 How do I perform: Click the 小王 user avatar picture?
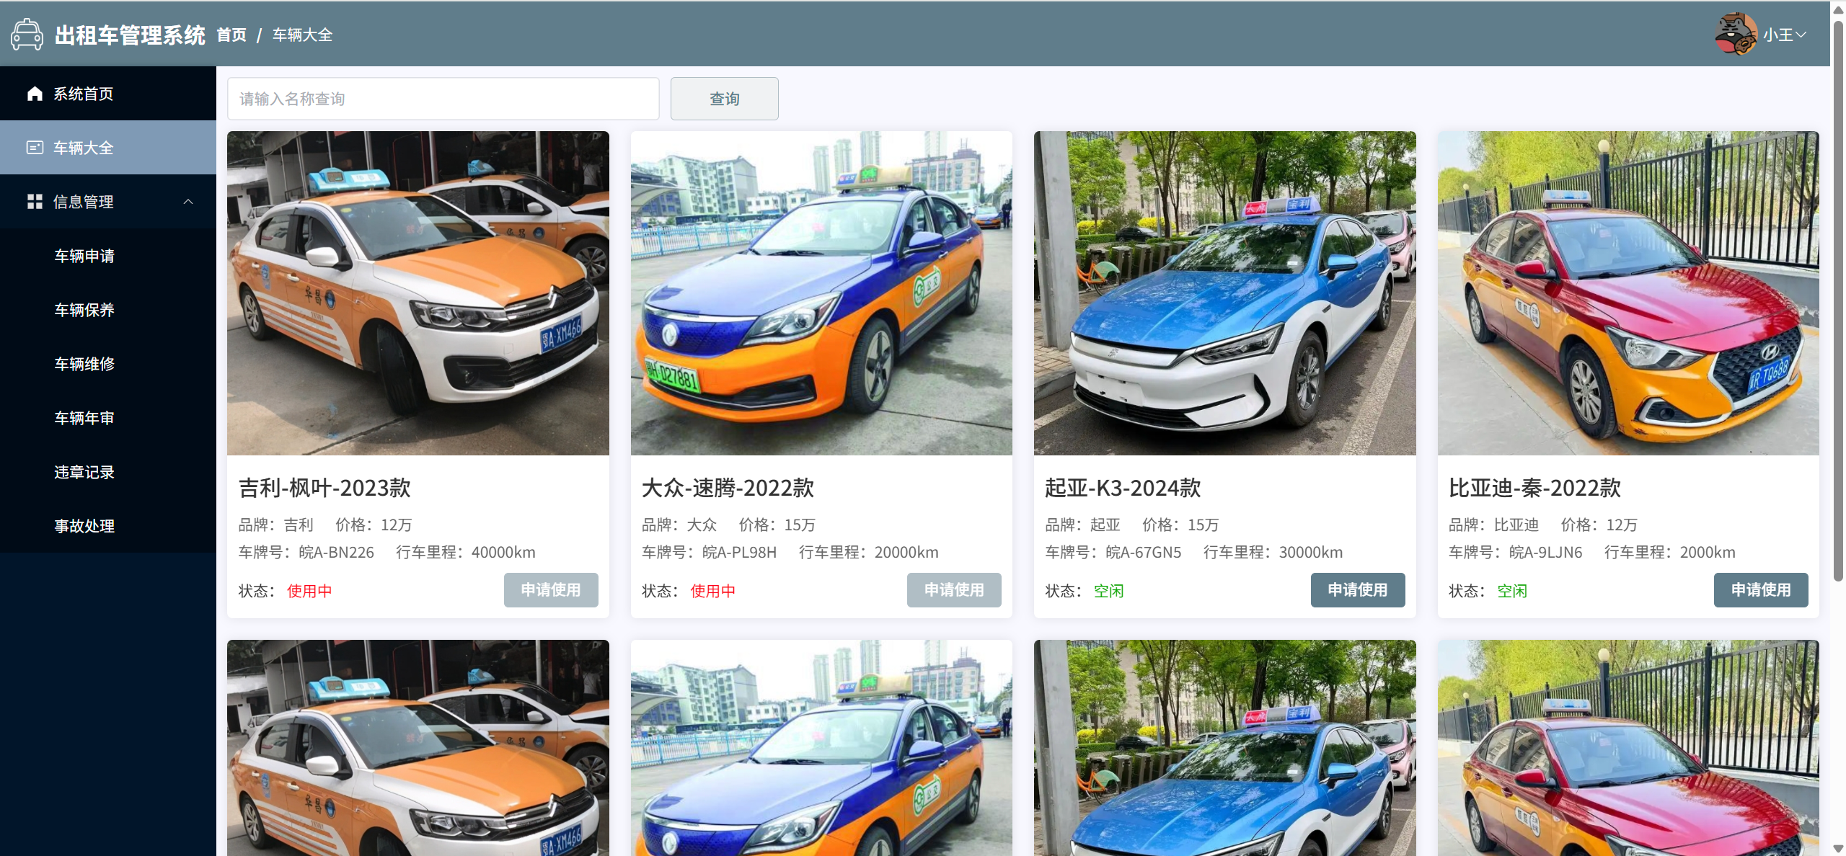point(1735,34)
